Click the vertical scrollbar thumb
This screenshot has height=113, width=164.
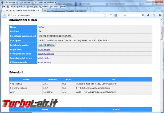tap(161, 33)
